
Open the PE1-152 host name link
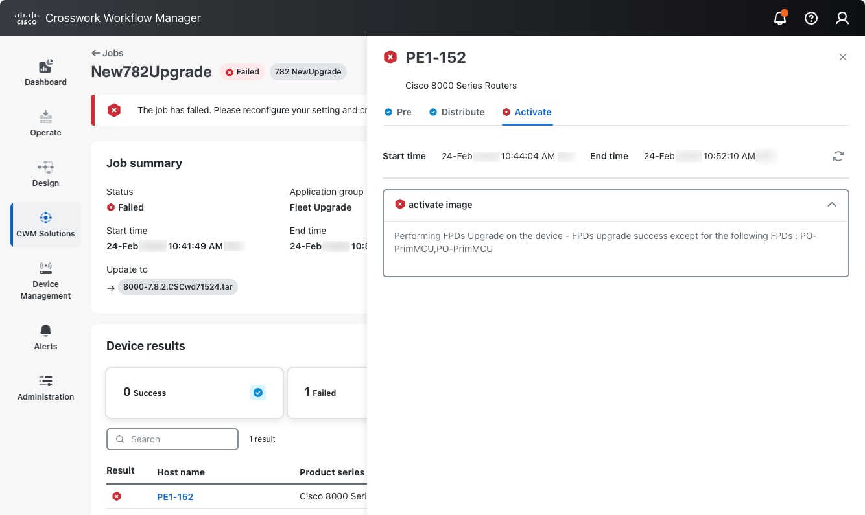click(x=175, y=497)
